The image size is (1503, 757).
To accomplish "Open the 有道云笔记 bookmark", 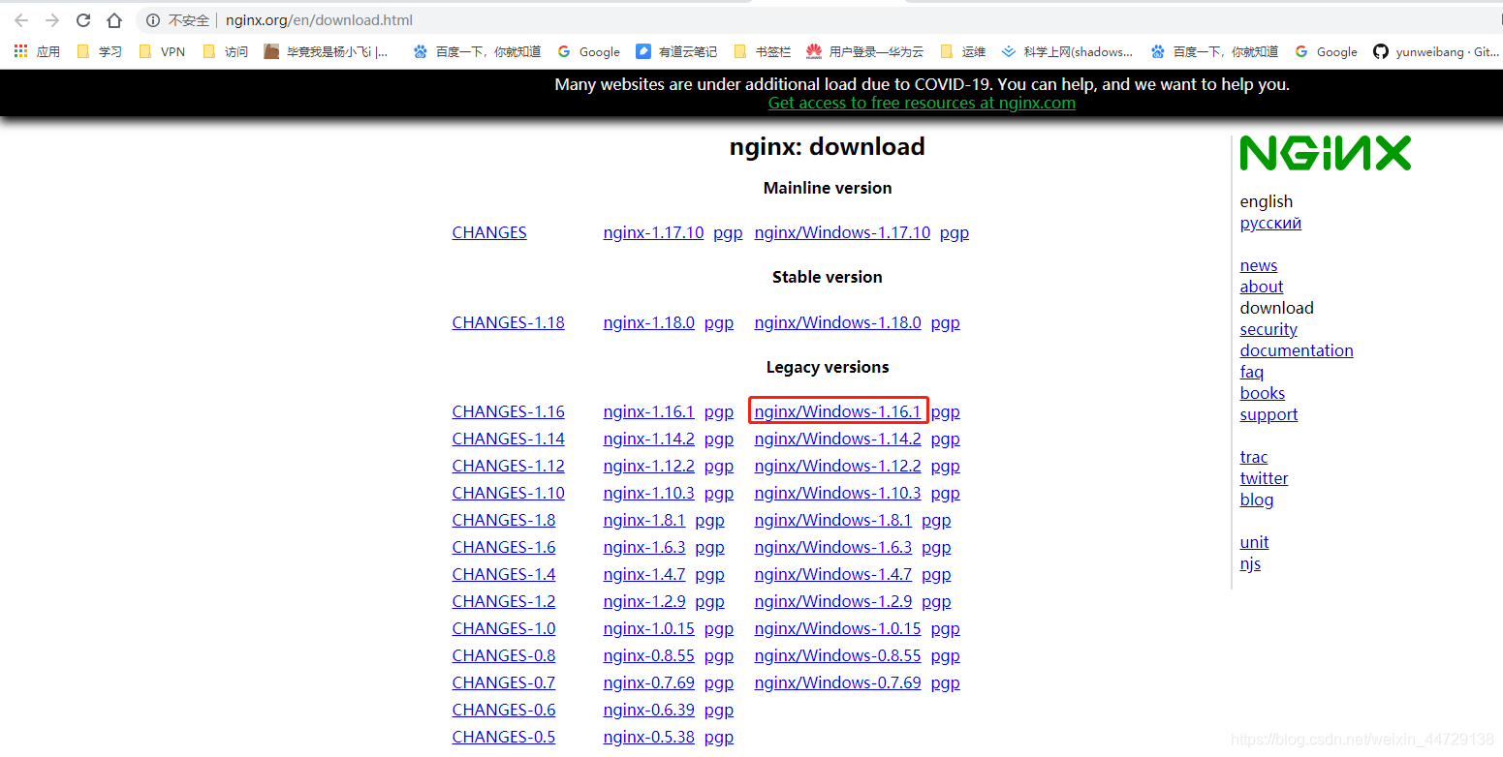I will click(x=676, y=51).
